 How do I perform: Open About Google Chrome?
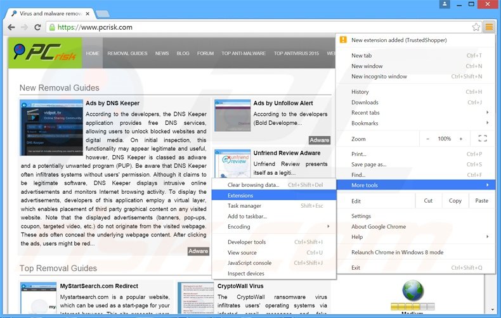point(415,227)
